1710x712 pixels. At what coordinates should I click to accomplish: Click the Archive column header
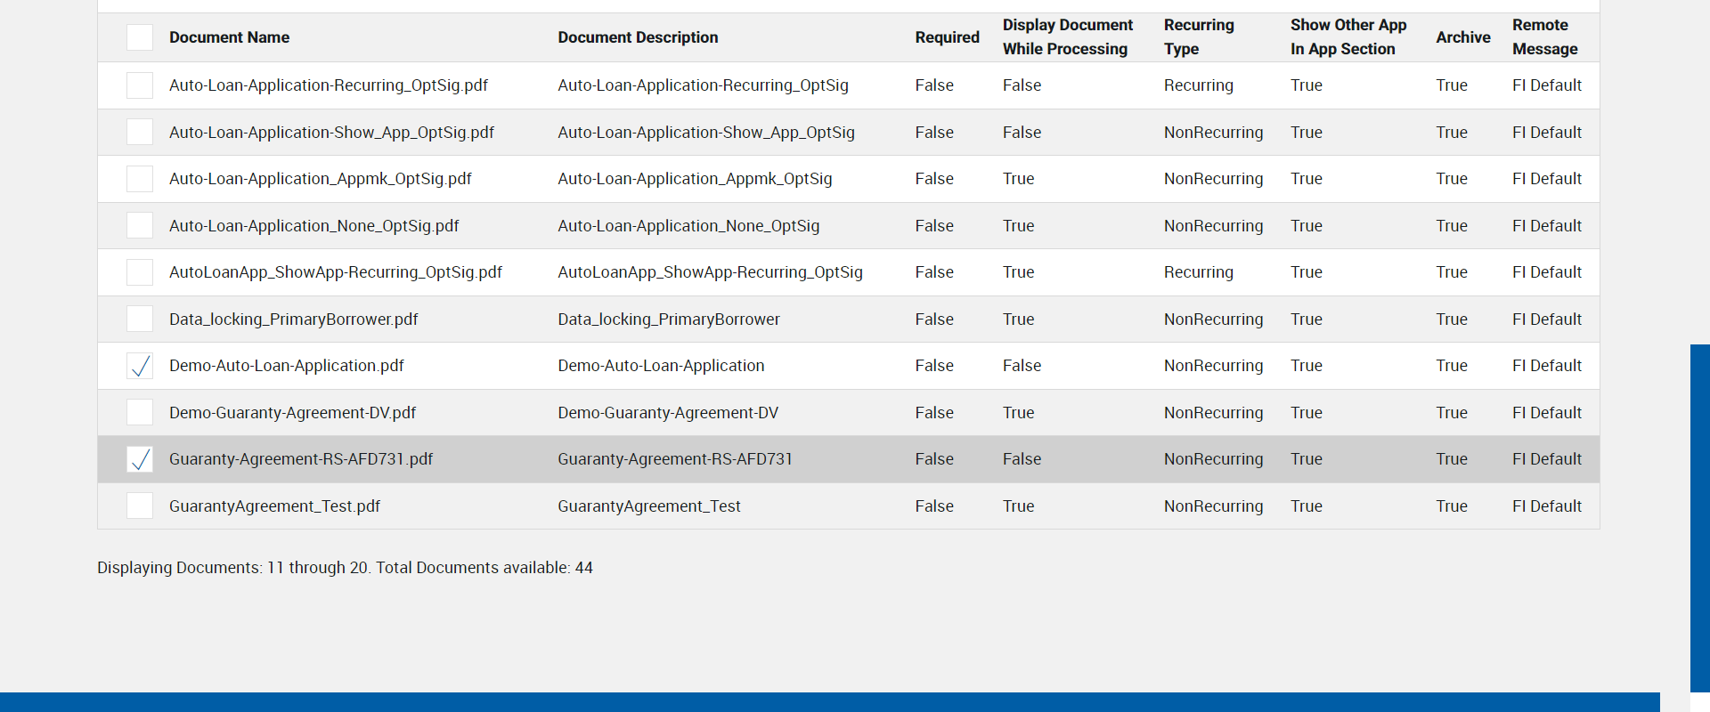(1462, 37)
